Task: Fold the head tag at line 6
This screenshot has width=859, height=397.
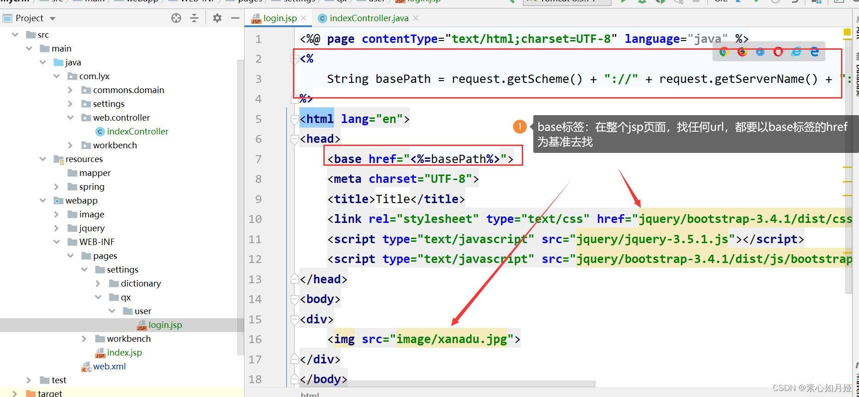Action: (294, 139)
